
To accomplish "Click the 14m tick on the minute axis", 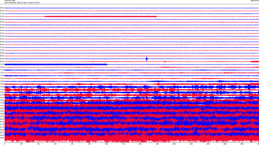I will pos(123,144).
